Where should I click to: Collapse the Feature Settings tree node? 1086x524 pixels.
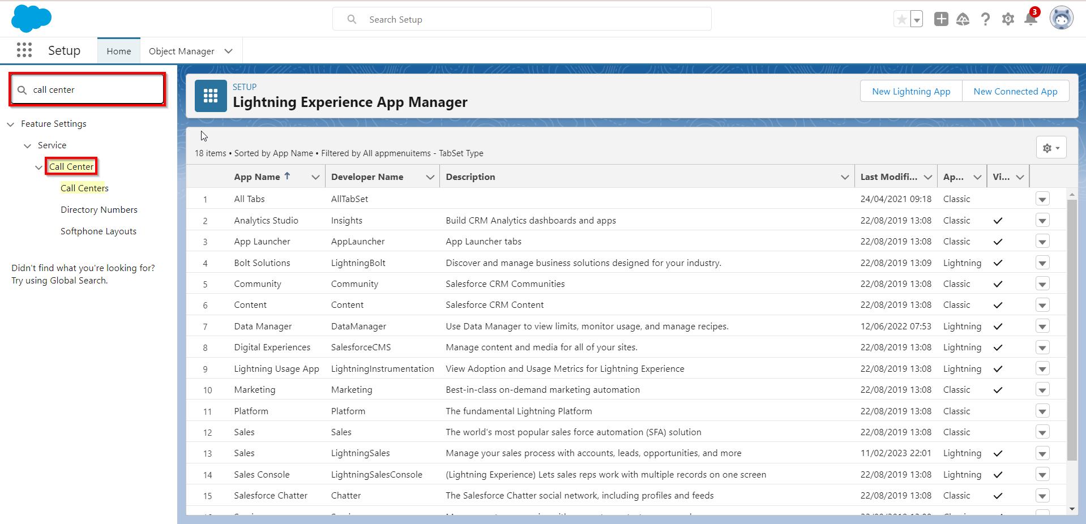tap(11, 124)
